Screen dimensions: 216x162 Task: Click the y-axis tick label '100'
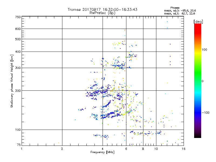click(x=18, y=130)
